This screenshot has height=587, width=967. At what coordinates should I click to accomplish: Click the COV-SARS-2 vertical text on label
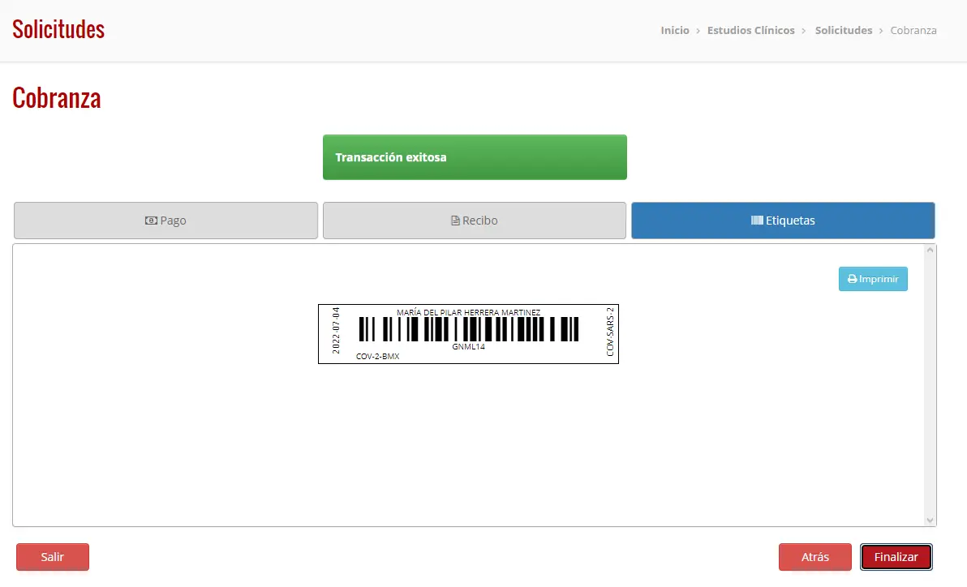click(610, 332)
